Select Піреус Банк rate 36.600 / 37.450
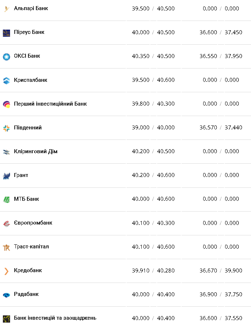This screenshot has width=251, height=328. (x=221, y=32)
